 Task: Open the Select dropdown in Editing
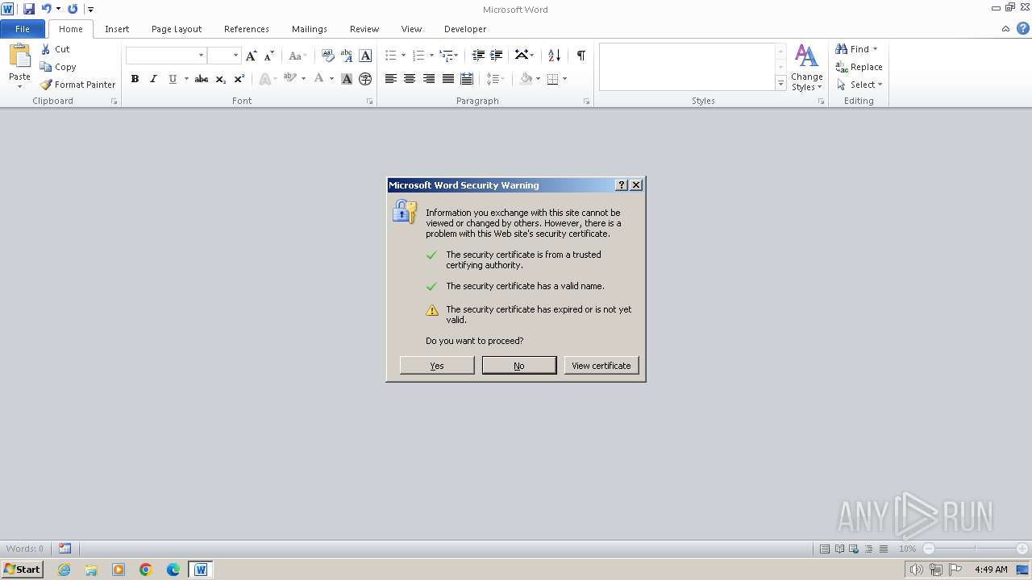click(860, 85)
